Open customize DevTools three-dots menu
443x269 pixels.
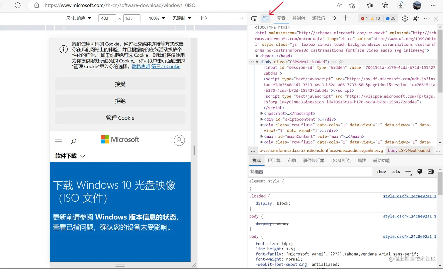click(427, 18)
